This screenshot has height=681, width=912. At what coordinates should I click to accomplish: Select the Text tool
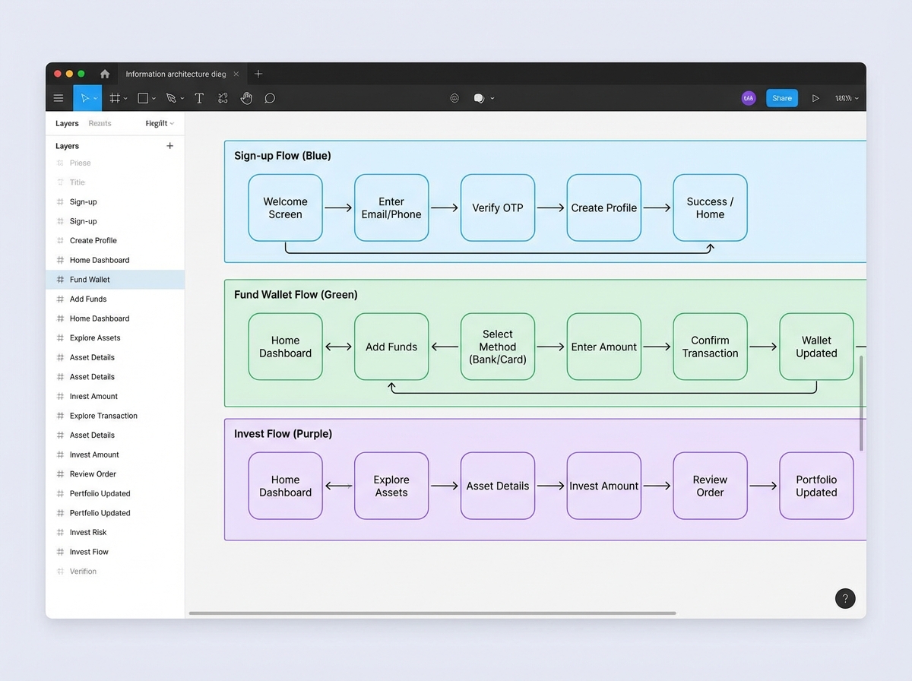199,98
